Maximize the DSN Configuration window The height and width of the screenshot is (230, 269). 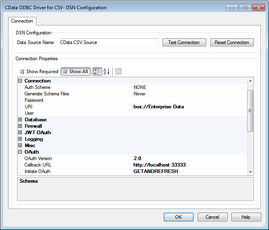coord(246,8)
